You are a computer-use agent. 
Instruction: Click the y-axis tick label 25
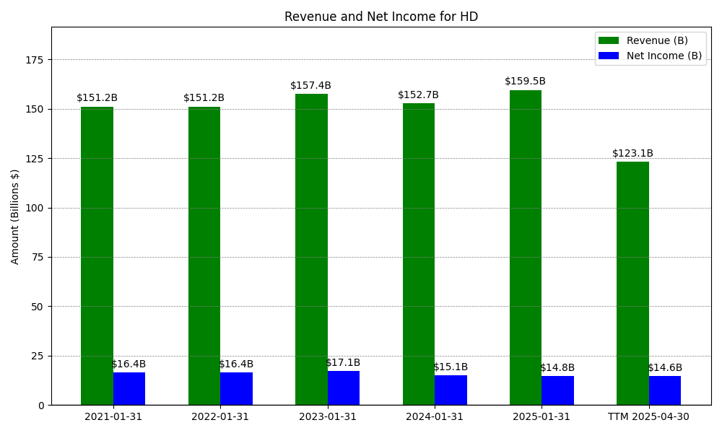(39, 357)
